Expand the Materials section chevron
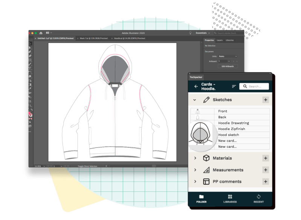This screenshot has width=301, height=220. pos(195,158)
